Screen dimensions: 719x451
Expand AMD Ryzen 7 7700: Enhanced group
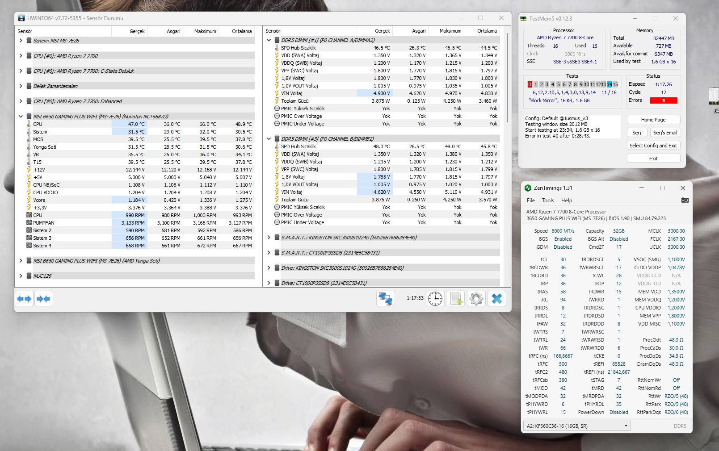pyautogui.click(x=21, y=101)
